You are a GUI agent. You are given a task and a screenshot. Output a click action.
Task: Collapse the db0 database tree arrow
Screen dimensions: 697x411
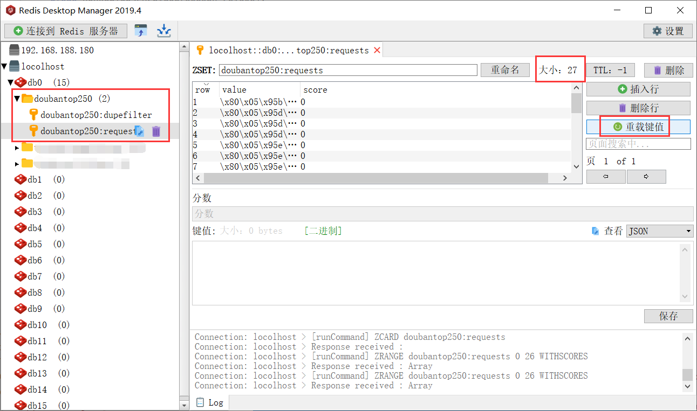click(x=10, y=82)
